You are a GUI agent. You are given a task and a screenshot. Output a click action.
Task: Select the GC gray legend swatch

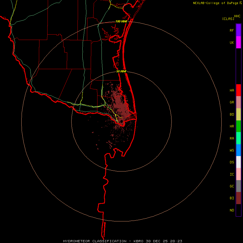[238, 186]
